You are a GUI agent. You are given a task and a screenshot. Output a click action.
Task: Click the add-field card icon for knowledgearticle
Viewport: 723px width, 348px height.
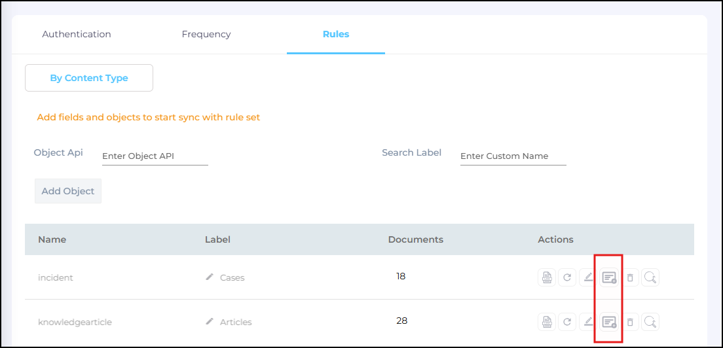tap(609, 322)
